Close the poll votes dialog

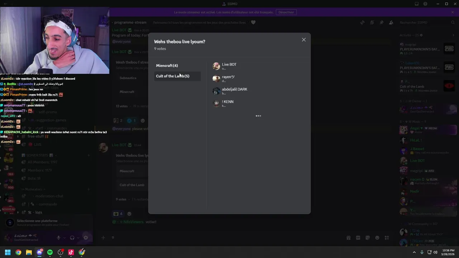[x=304, y=40]
